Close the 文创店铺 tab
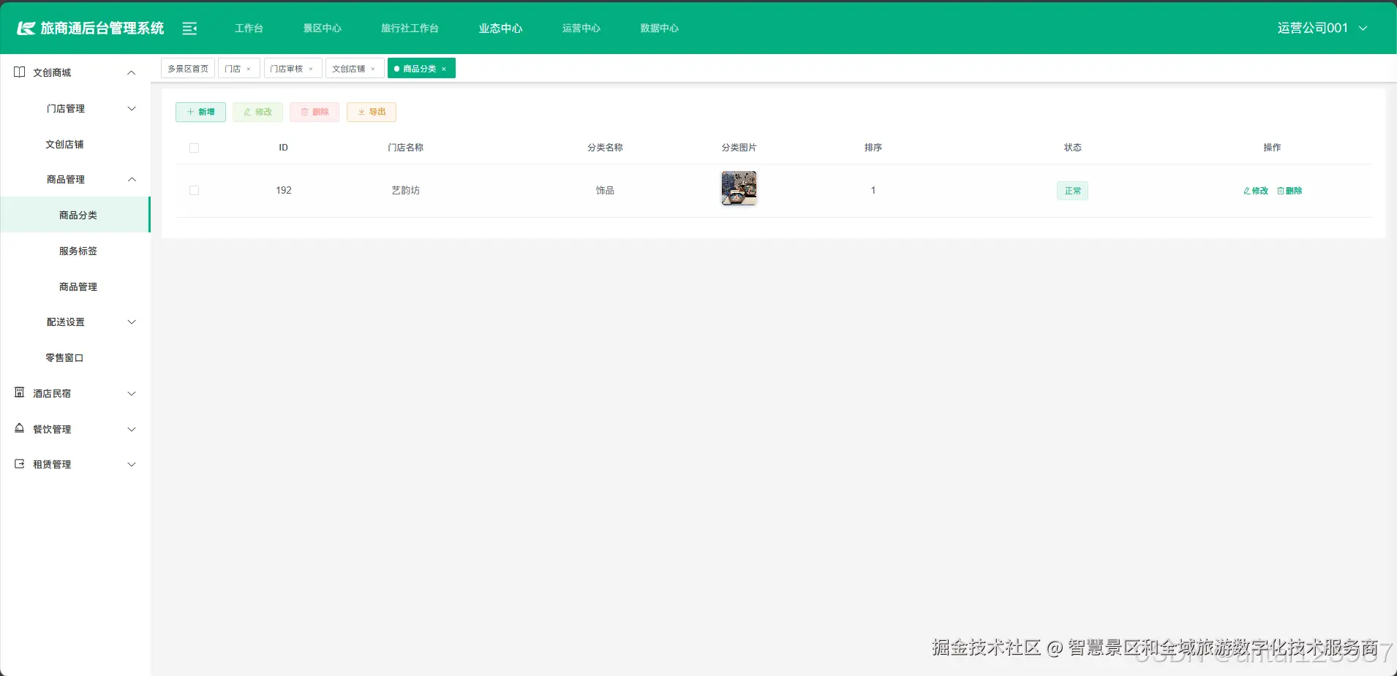 pos(373,69)
